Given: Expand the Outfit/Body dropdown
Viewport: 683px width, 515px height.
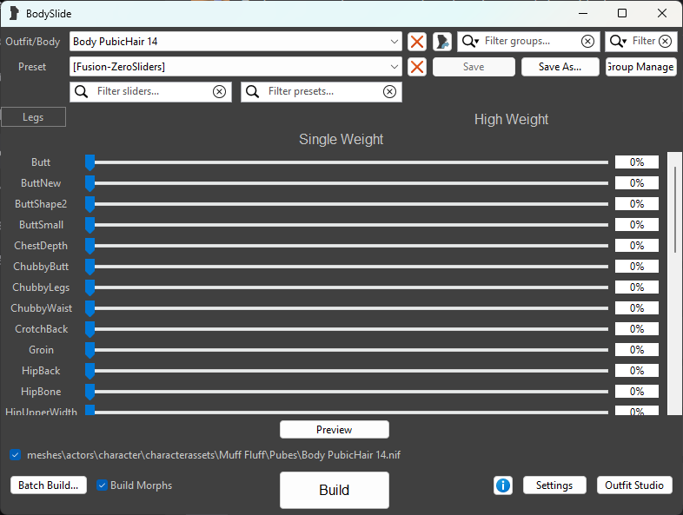Looking at the screenshot, I should click(x=395, y=42).
